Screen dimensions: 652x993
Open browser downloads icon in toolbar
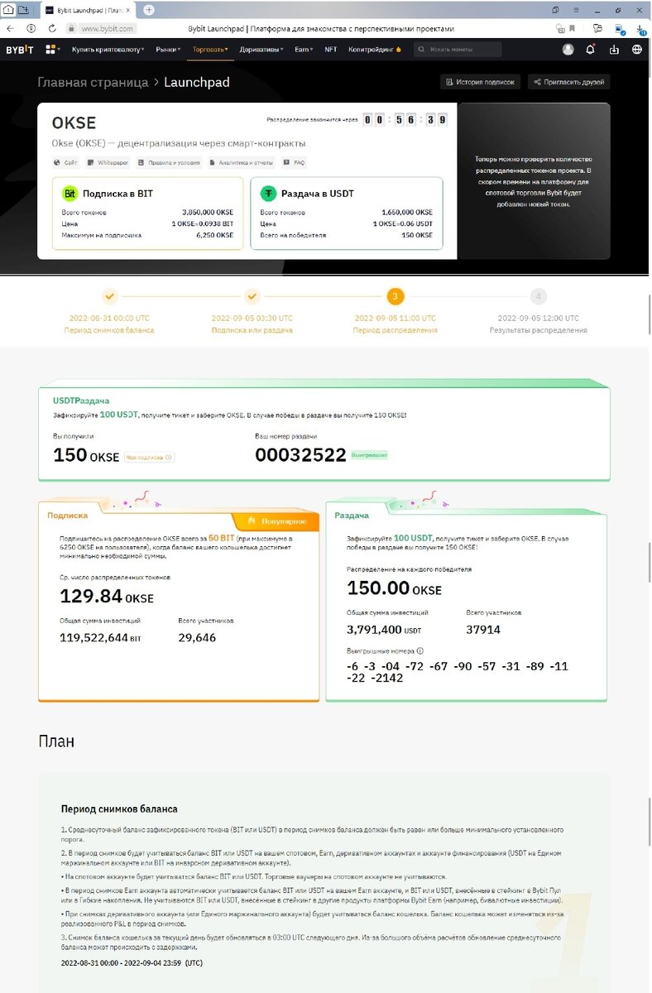(x=640, y=28)
